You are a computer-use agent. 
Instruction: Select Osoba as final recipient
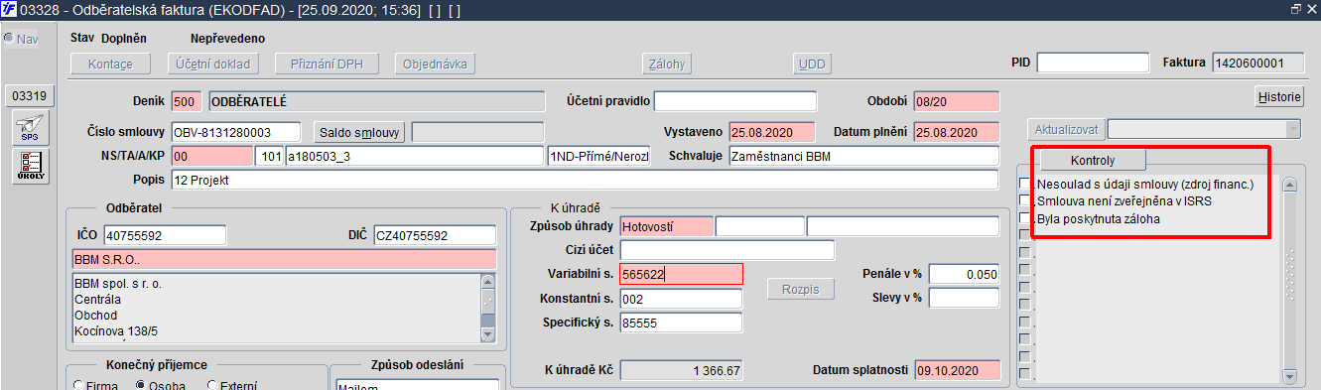tap(141, 385)
